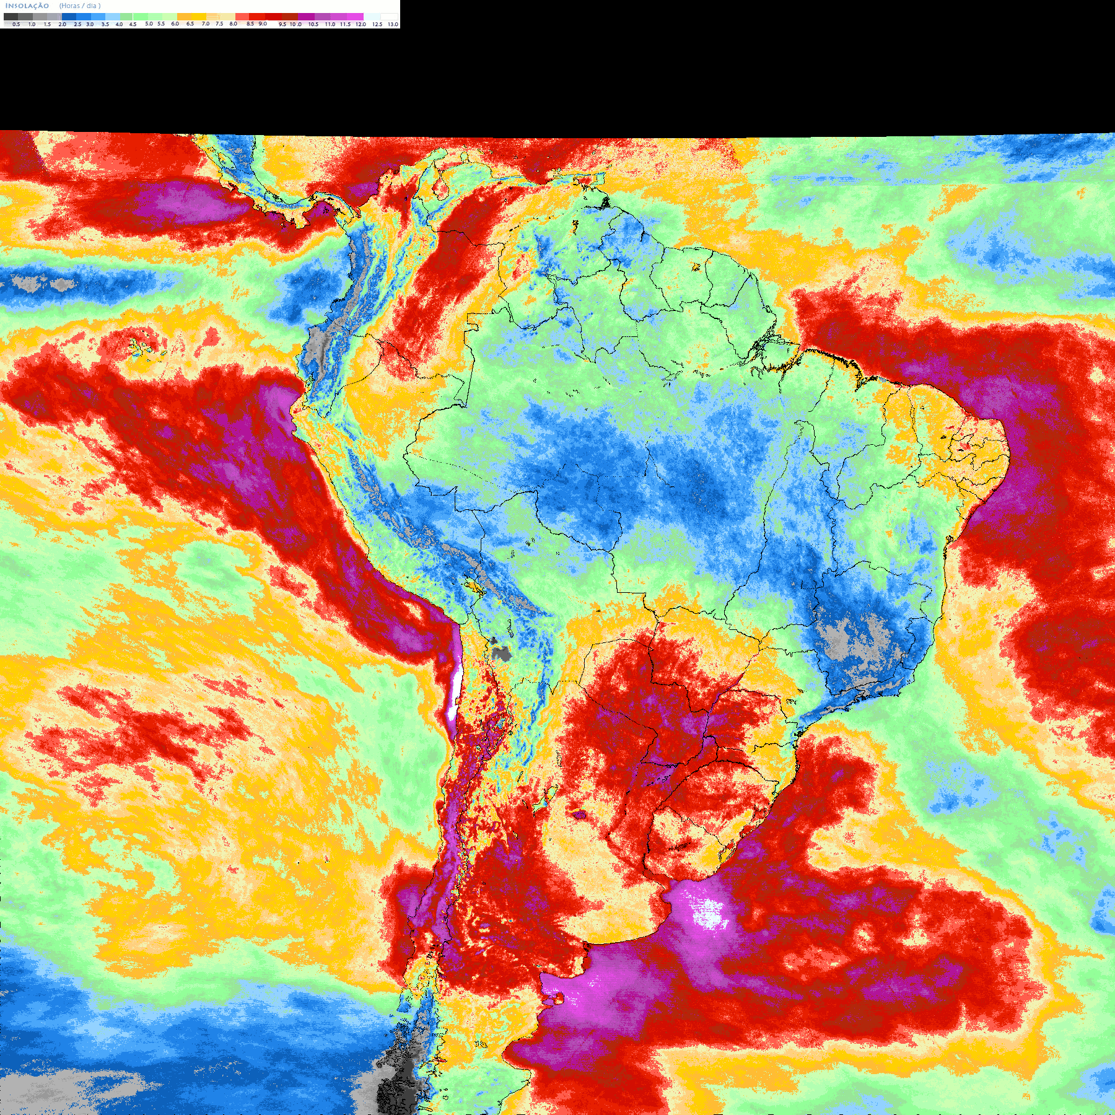Click the 0.5 legend value

[16, 24]
